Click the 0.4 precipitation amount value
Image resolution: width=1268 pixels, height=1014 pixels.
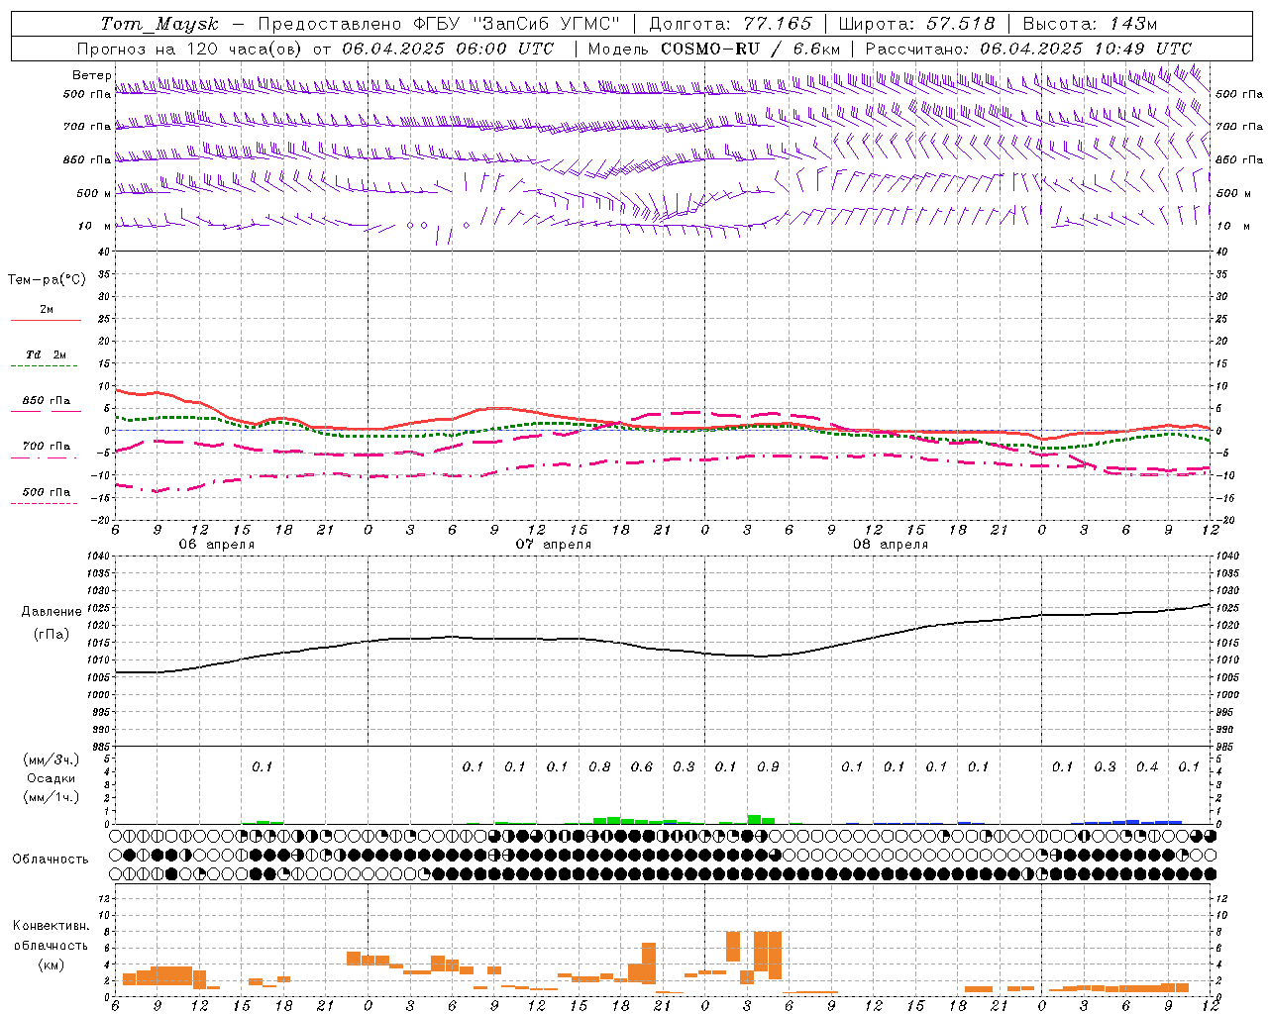[x=1147, y=766]
